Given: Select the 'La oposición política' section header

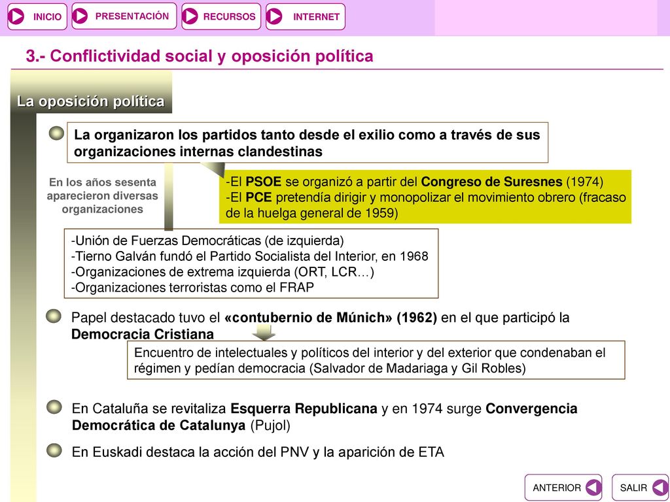Looking at the screenshot, I should click(90, 101).
